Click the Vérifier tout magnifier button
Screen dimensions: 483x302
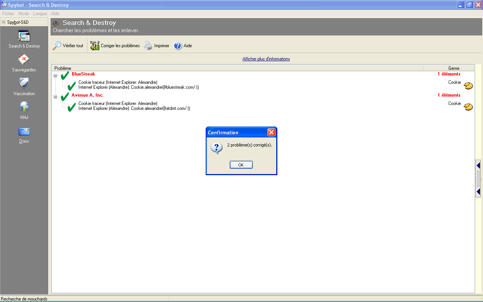coord(68,46)
